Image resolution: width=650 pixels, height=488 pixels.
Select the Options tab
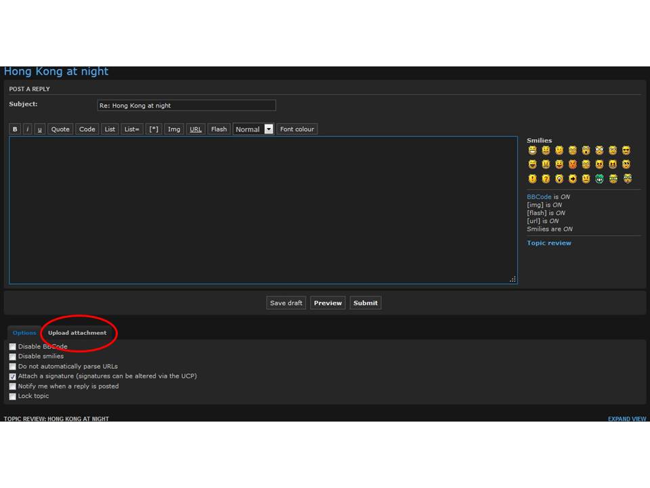click(x=24, y=333)
